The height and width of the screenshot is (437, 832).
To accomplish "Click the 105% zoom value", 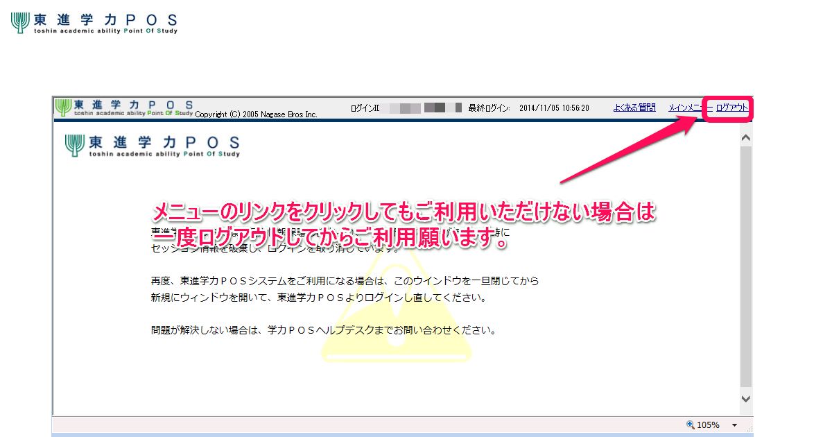I will coord(709,425).
